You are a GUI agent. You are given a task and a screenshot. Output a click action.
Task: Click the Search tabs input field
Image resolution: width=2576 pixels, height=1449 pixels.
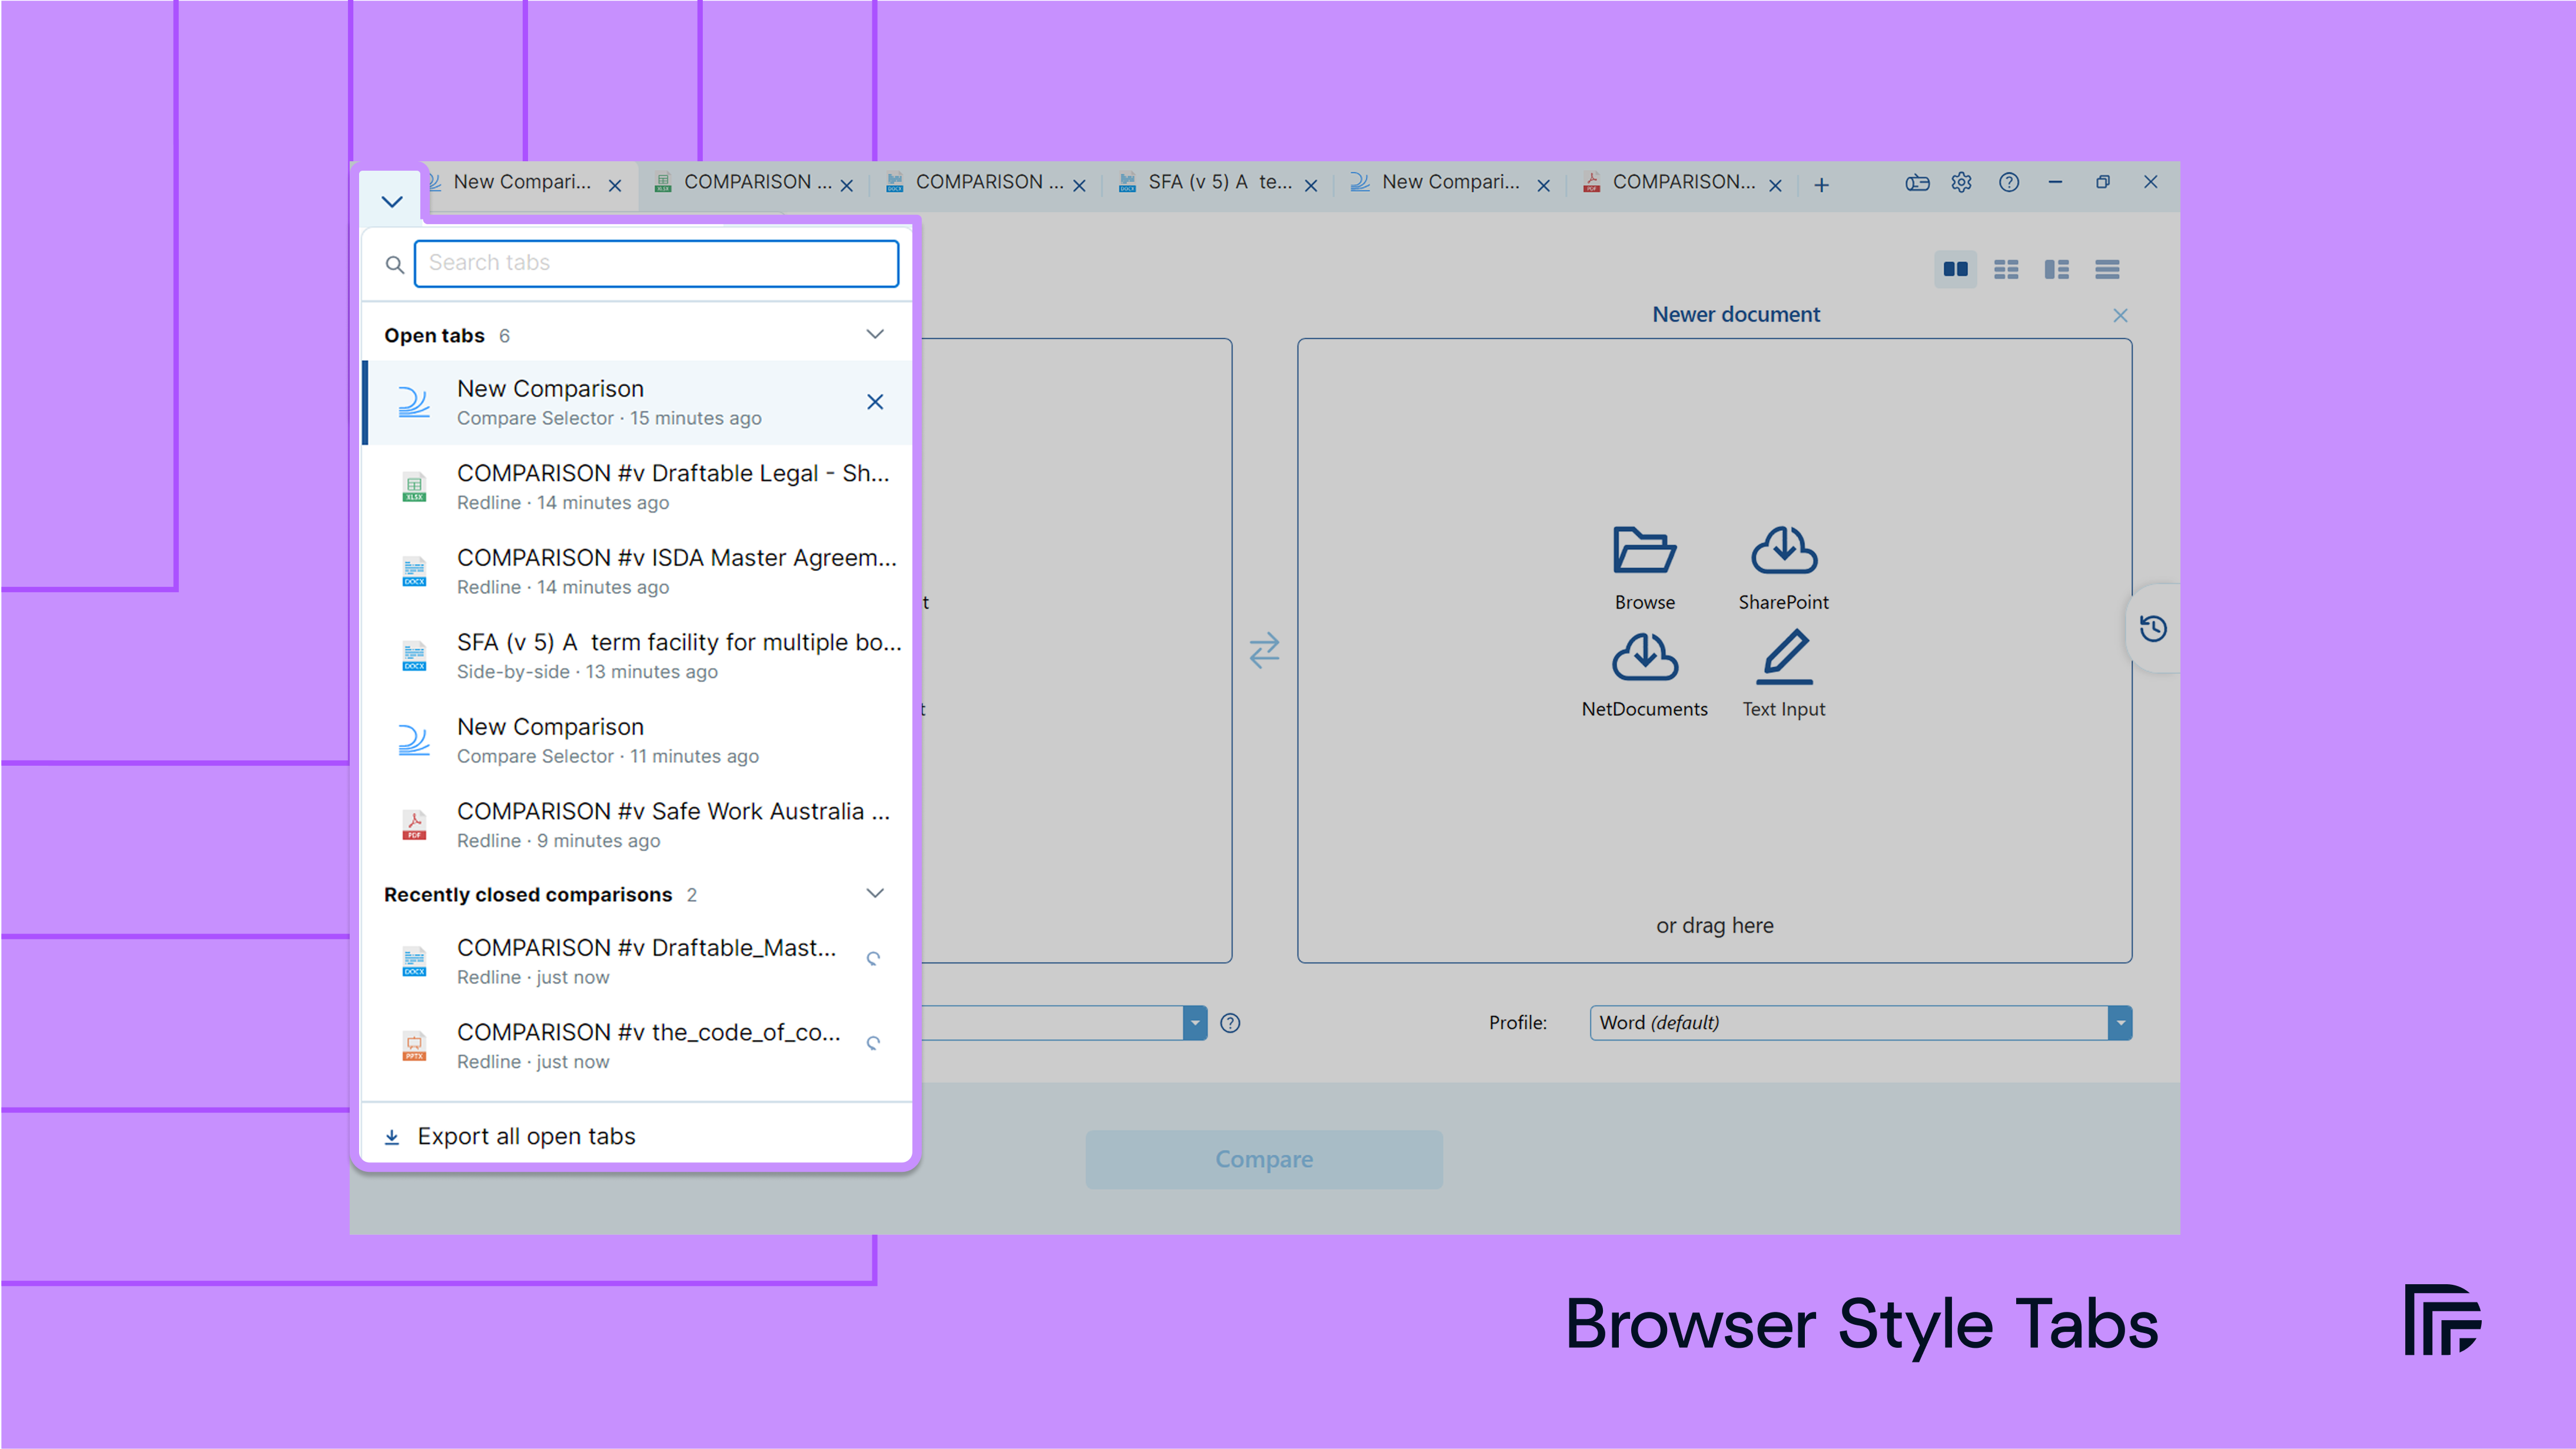tap(656, 263)
